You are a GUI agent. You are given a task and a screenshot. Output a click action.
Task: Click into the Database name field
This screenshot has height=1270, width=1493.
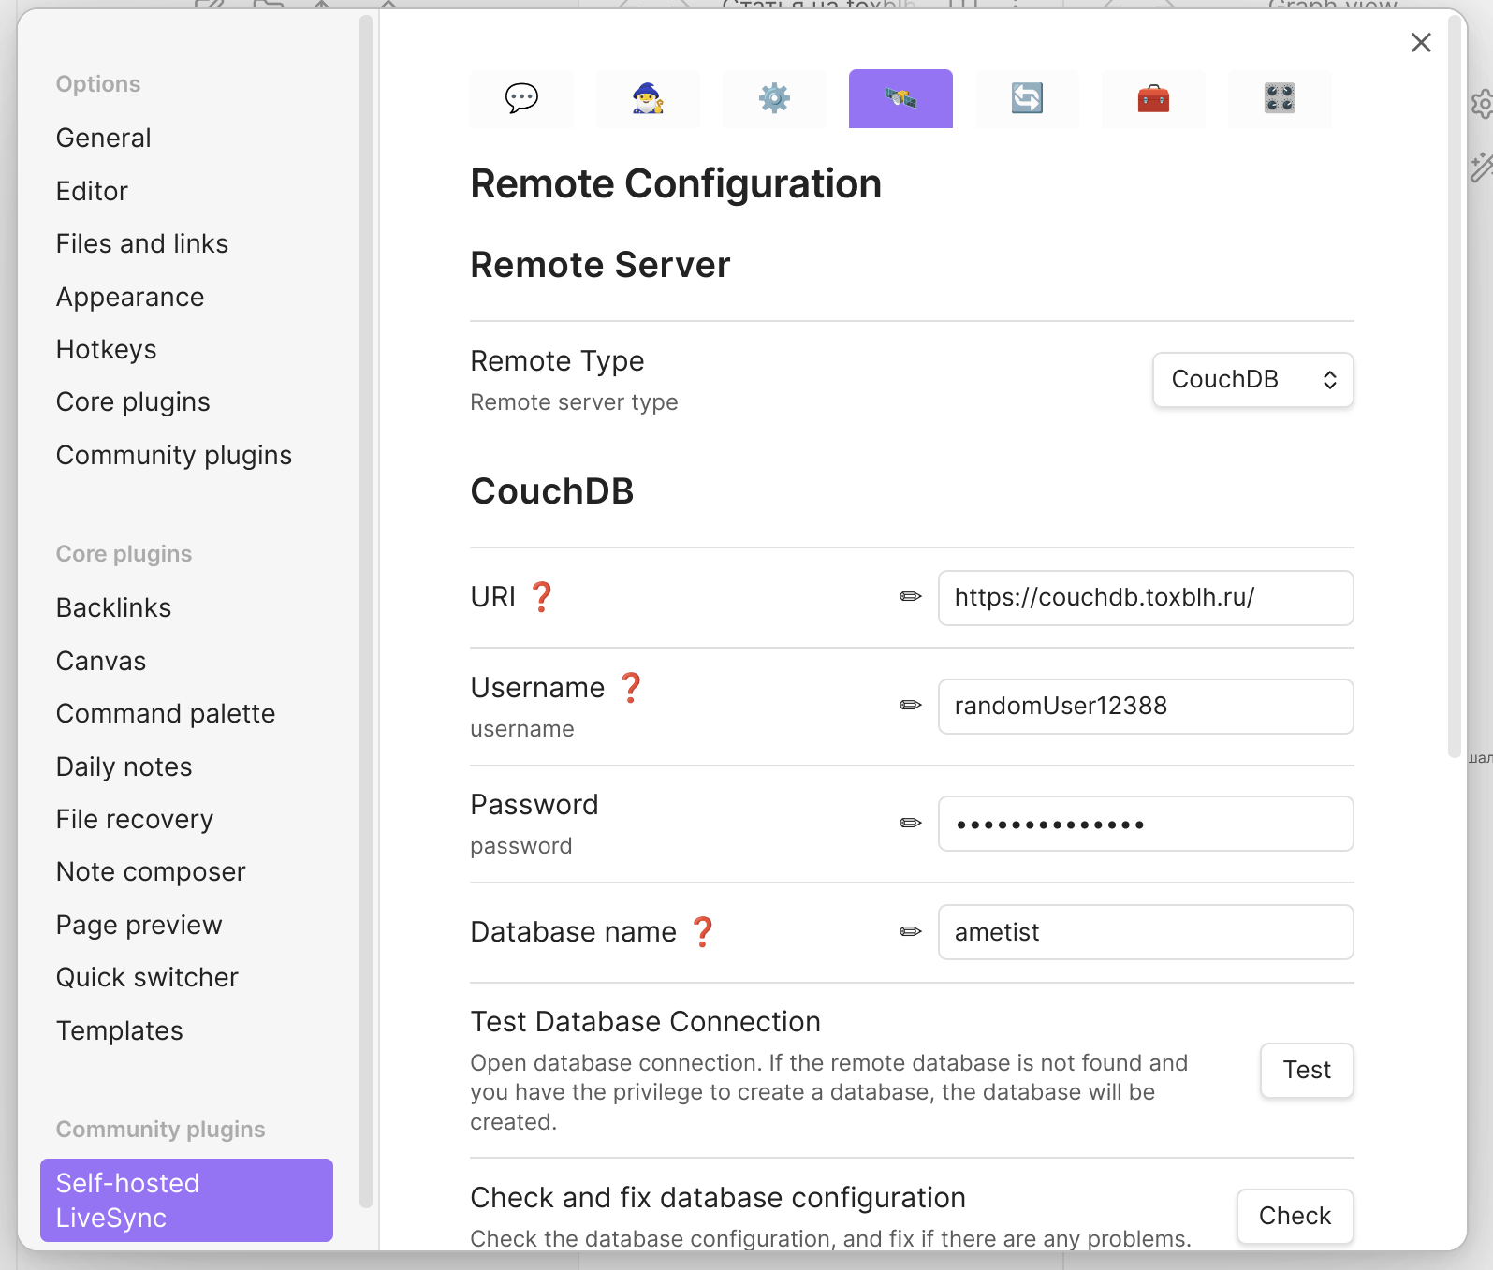[1146, 932]
